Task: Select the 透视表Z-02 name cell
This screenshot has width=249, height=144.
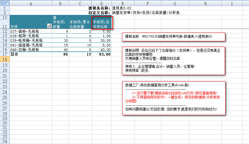Action: 122,8
